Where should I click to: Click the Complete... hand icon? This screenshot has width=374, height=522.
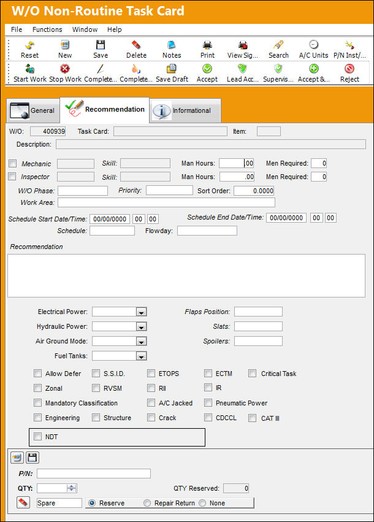click(136, 69)
